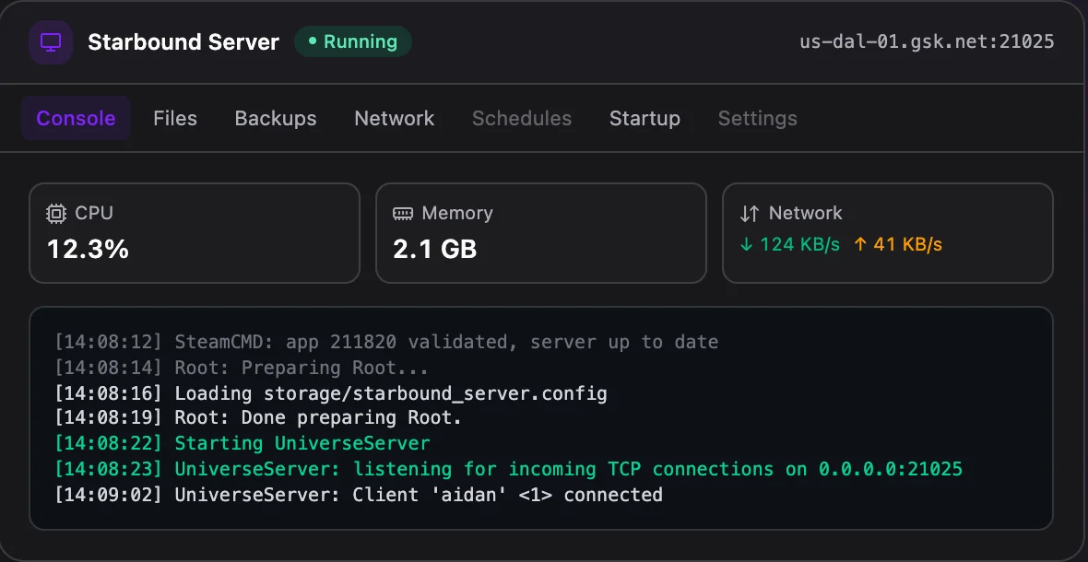Viewport: 1088px width, 562px height.
Task: Click the CPU stat card label
Action: click(x=94, y=214)
